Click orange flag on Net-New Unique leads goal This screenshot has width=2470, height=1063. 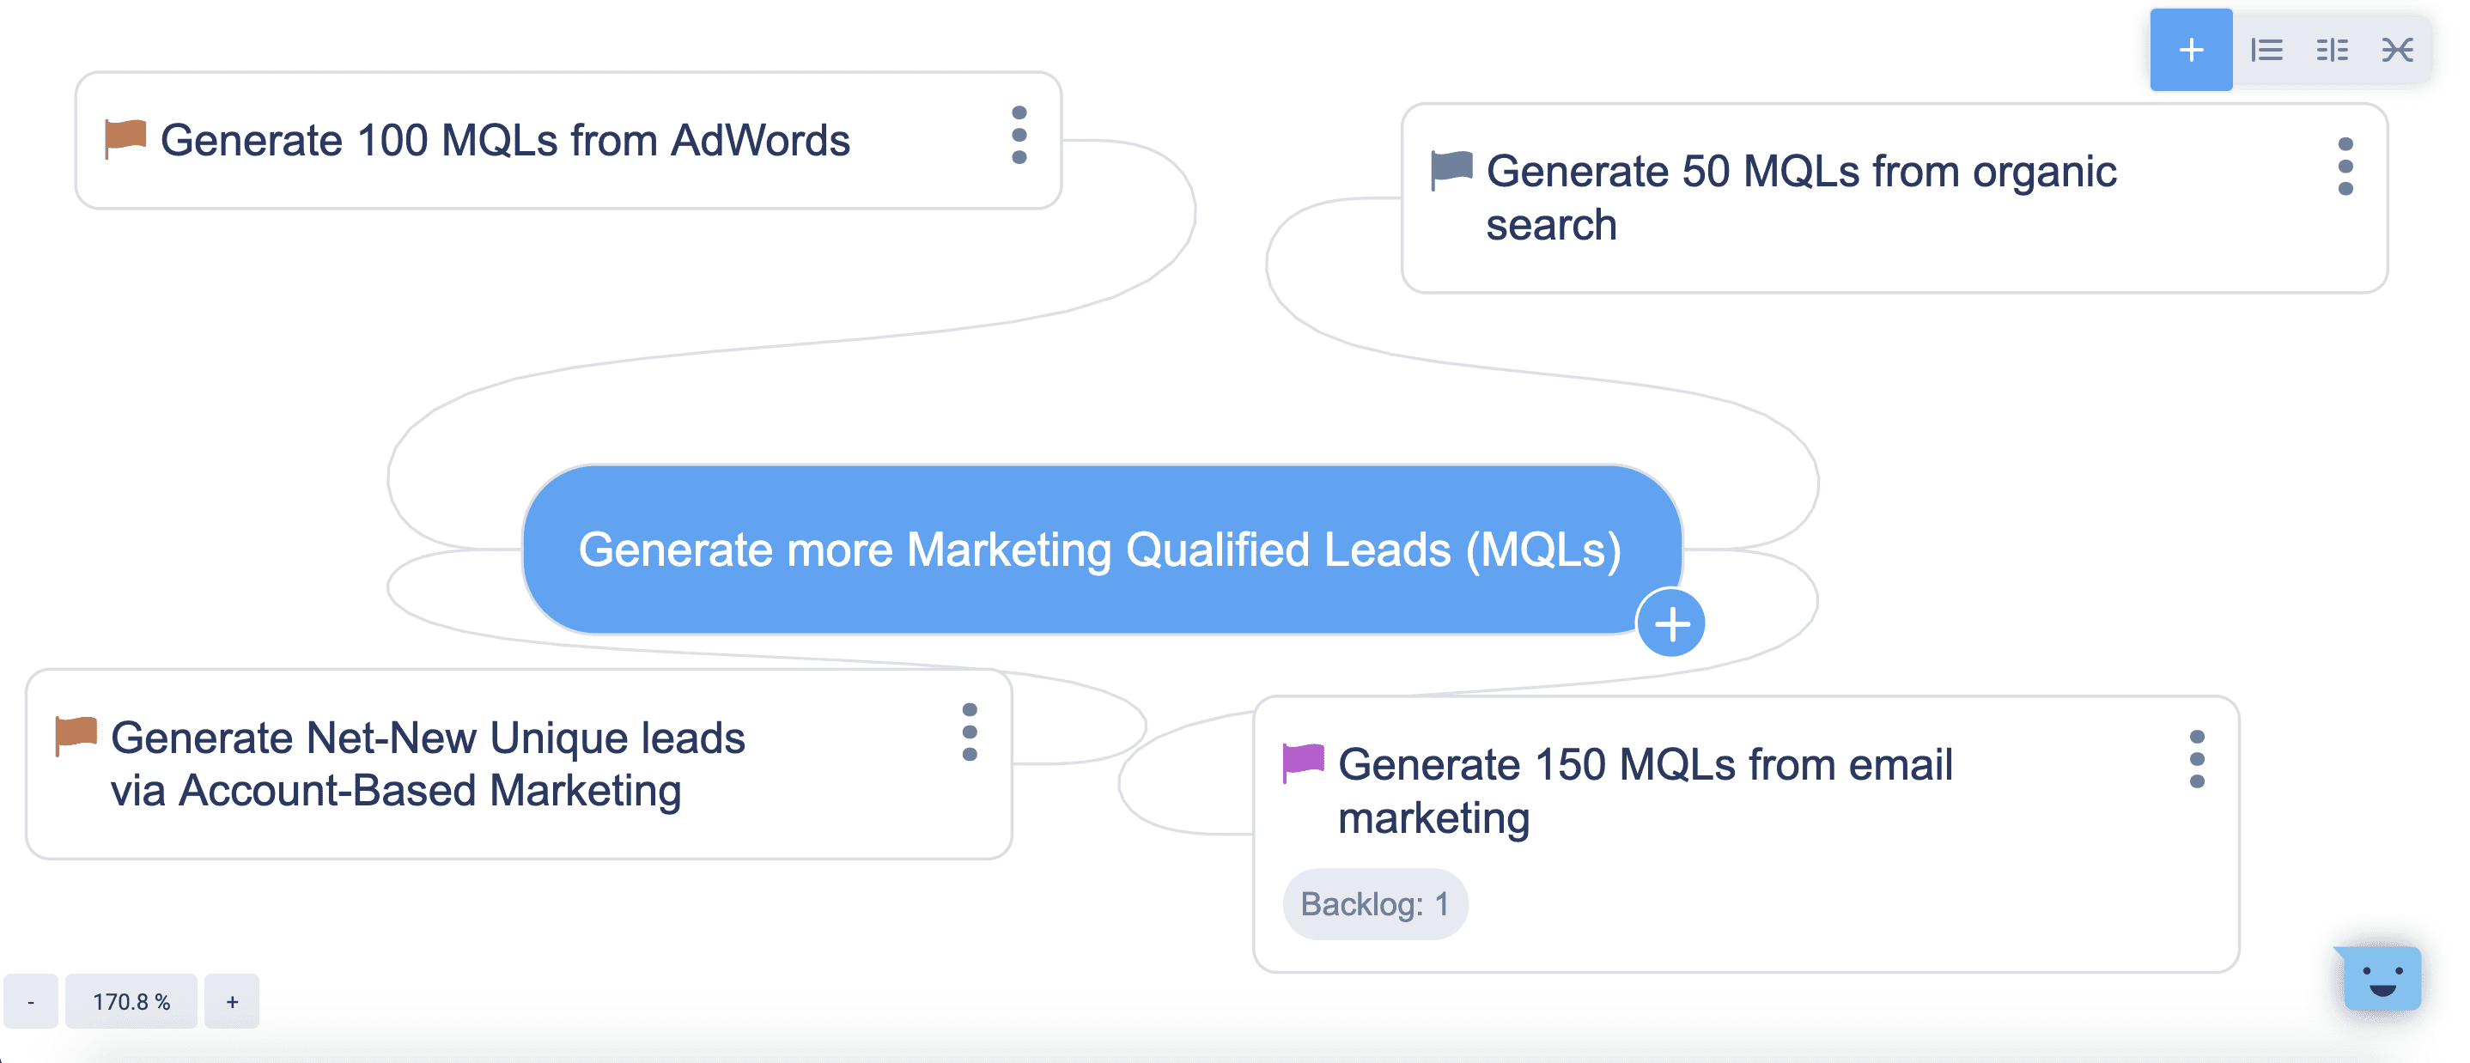tap(76, 736)
